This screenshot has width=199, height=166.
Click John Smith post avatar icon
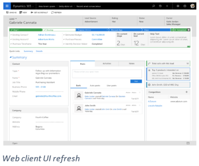[79, 108]
